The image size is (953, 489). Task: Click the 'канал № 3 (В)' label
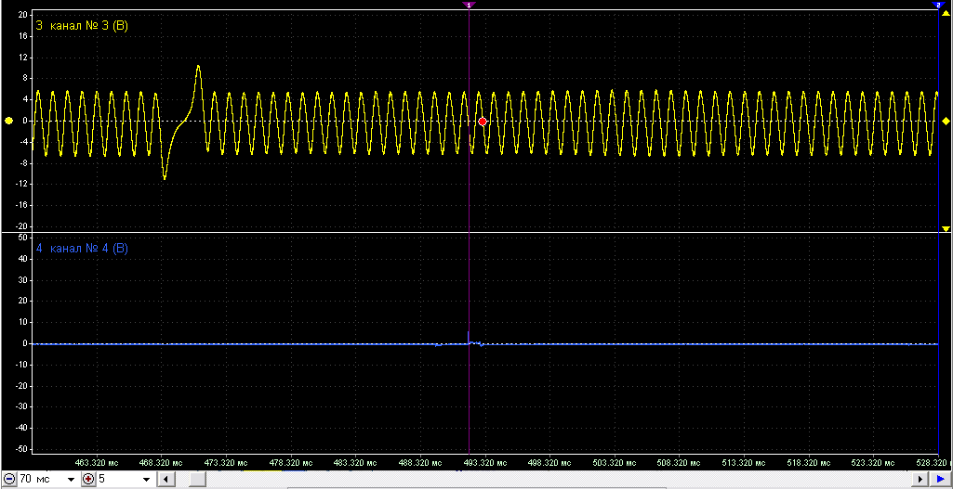(x=88, y=26)
